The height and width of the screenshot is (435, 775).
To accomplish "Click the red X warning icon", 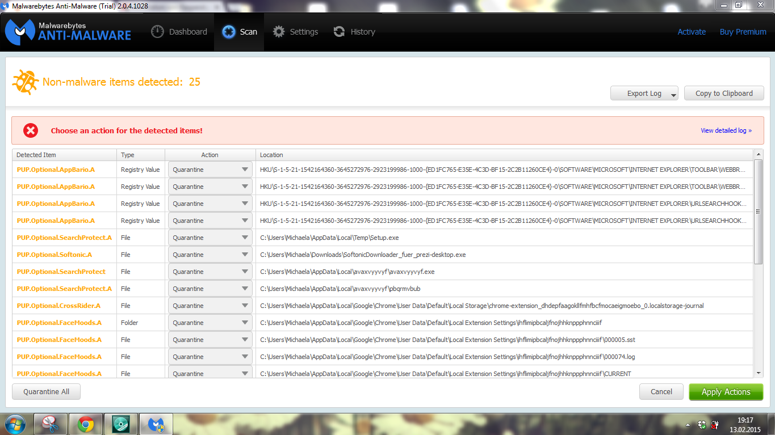I will (x=31, y=130).
